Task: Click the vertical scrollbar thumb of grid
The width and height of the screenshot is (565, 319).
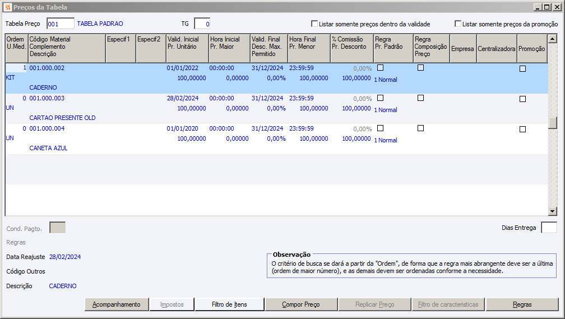Action: [x=553, y=122]
